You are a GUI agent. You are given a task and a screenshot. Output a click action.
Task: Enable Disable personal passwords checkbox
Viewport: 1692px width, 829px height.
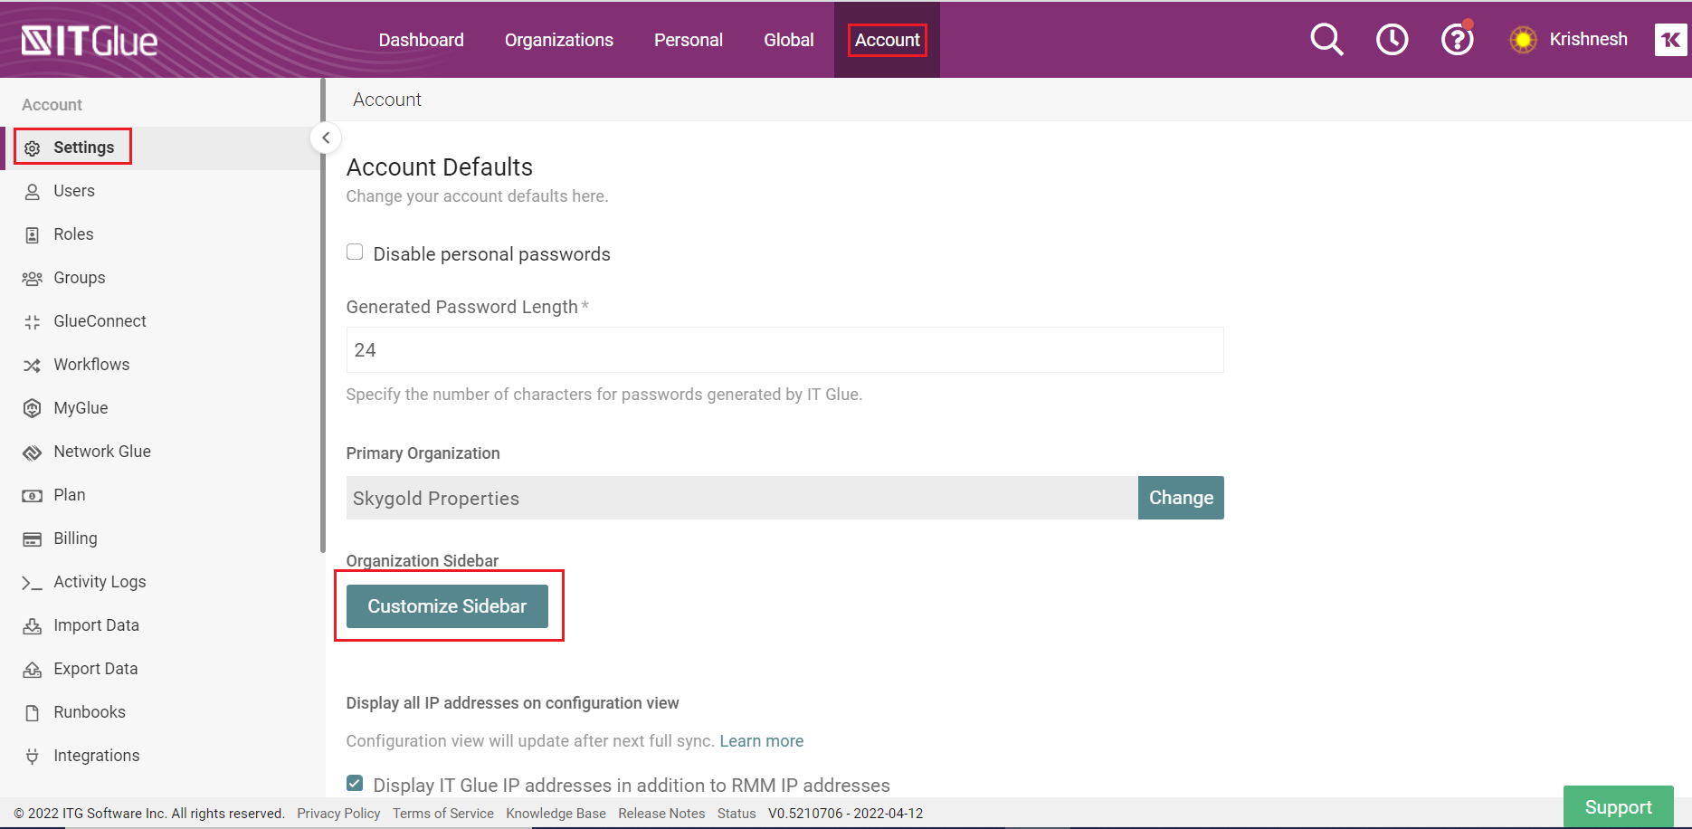[355, 253]
